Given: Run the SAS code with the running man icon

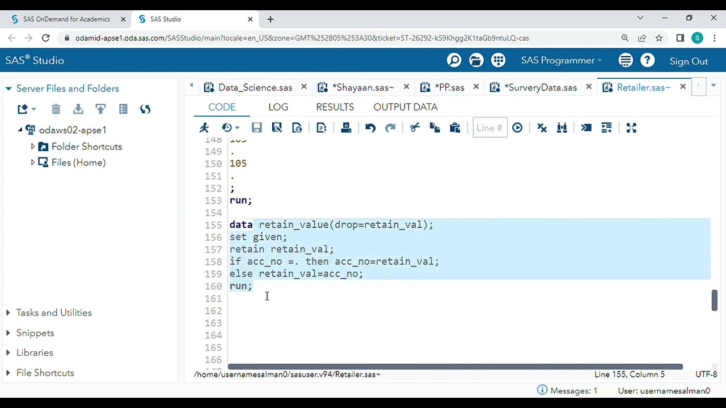Looking at the screenshot, I should coord(205,128).
